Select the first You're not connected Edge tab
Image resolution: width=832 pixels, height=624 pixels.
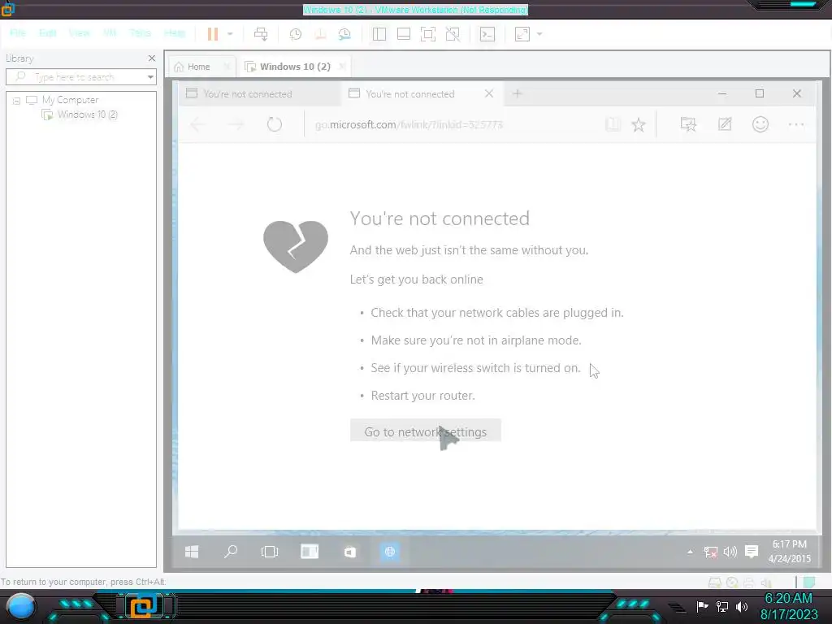(x=247, y=94)
